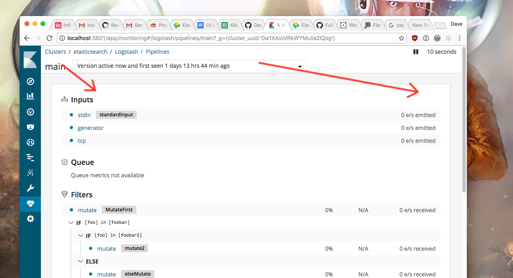Switch to the 'New Ta' browser tab
Viewport: 513px width, 278px height.
click(x=420, y=25)
